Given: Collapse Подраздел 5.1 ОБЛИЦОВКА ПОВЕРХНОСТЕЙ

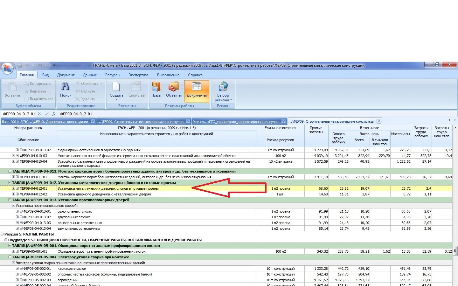Looking at the screenshot, I should [x=6, y=240].
